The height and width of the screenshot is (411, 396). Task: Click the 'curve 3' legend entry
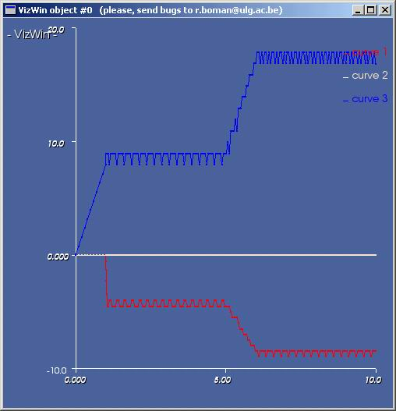(x=366, y=99)
